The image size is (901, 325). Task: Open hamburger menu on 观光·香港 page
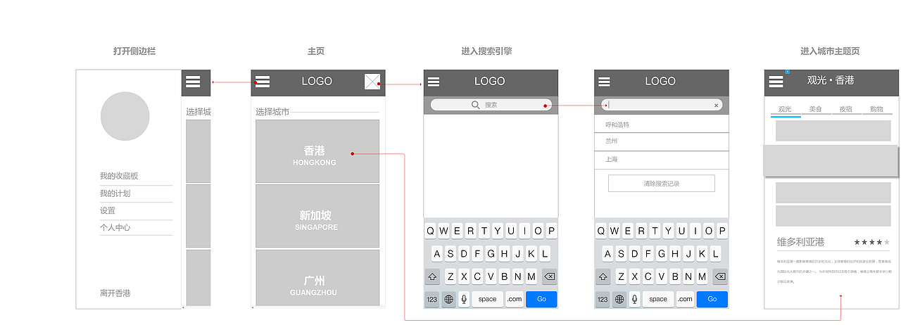(776, 82)
